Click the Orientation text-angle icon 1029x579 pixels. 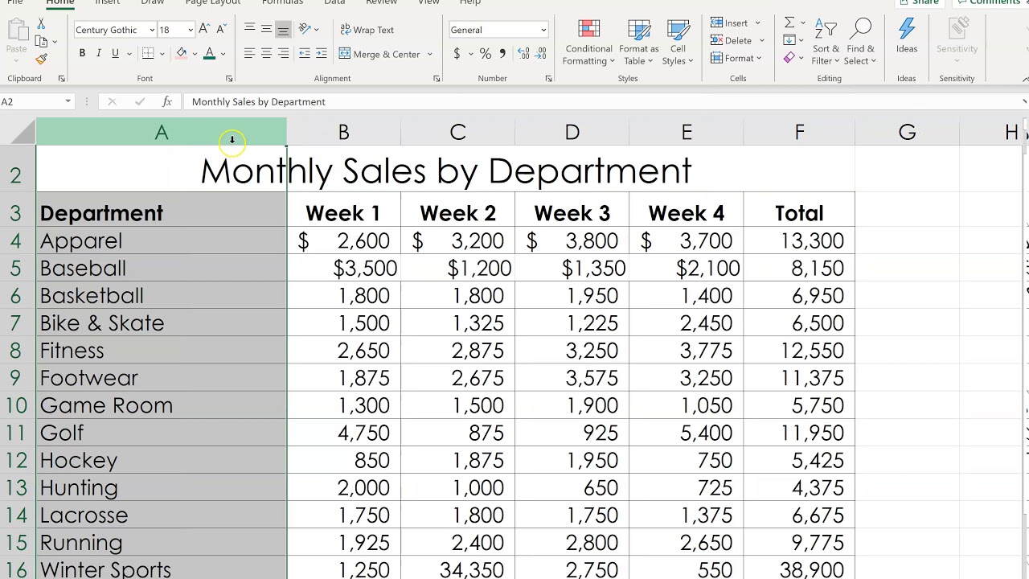(305, 30)
